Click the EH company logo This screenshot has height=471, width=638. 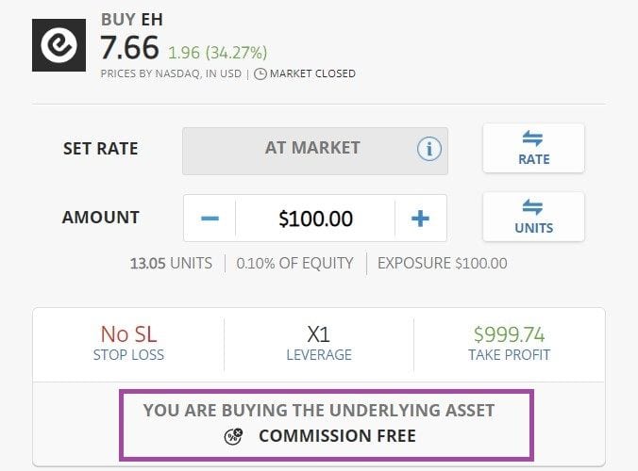click(59, 45)
